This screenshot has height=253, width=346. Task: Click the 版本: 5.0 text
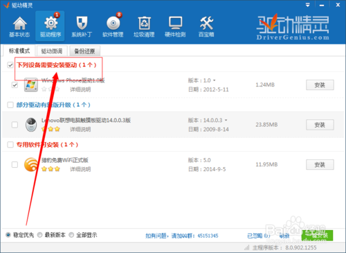click(x=199, y=160)
